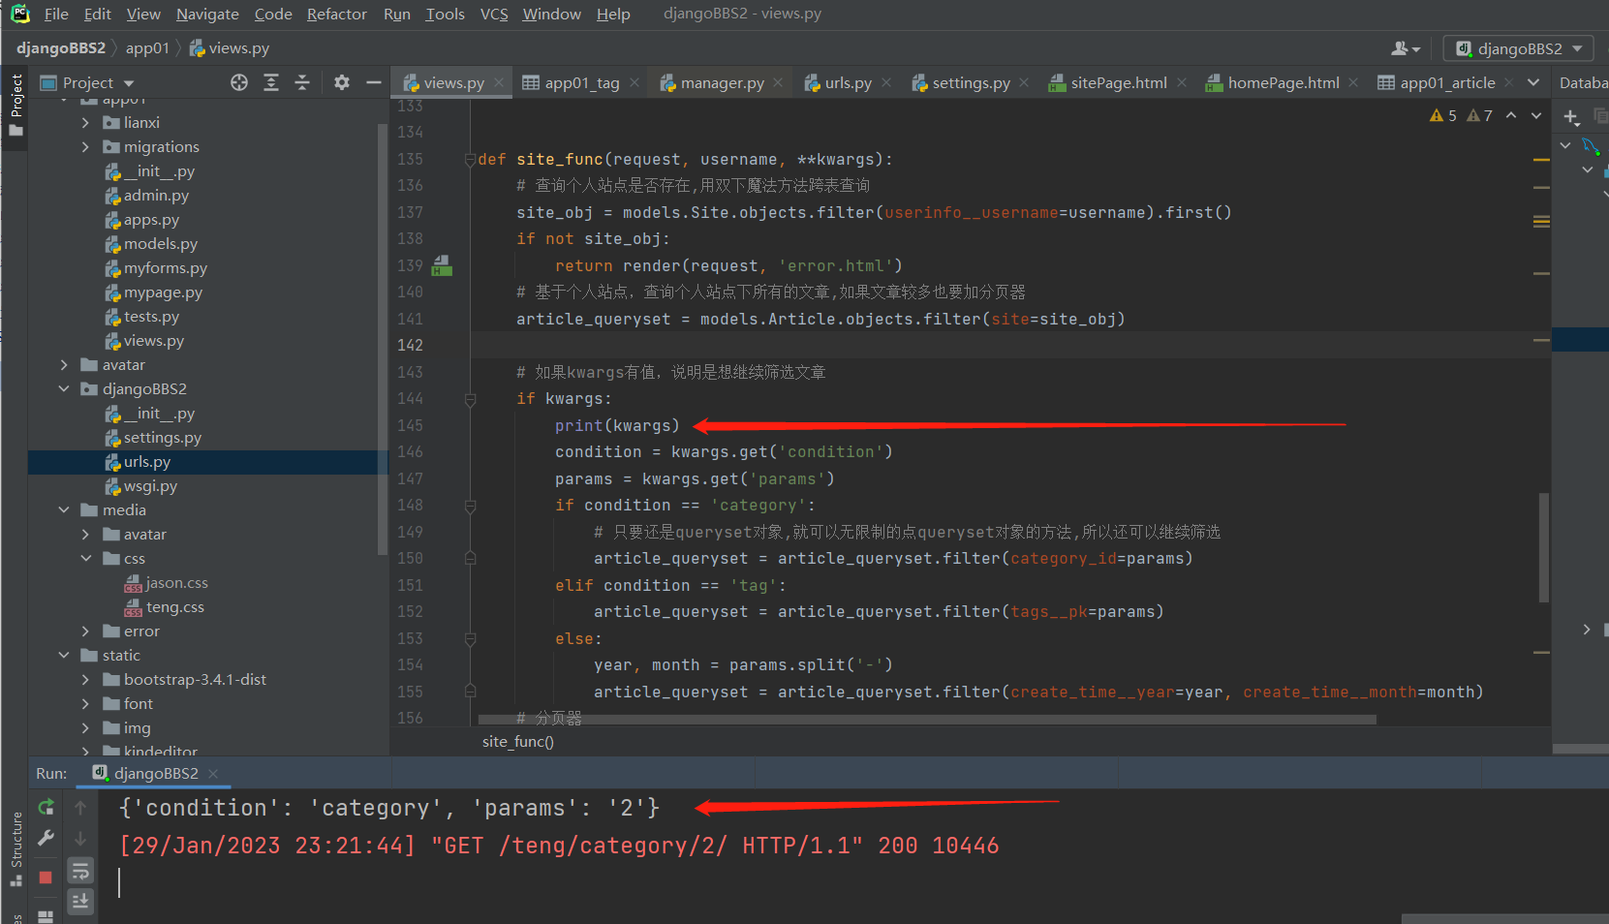The image size is (1609, 924).
Task: Expand the lianxi folder
Action: [85, 123]
